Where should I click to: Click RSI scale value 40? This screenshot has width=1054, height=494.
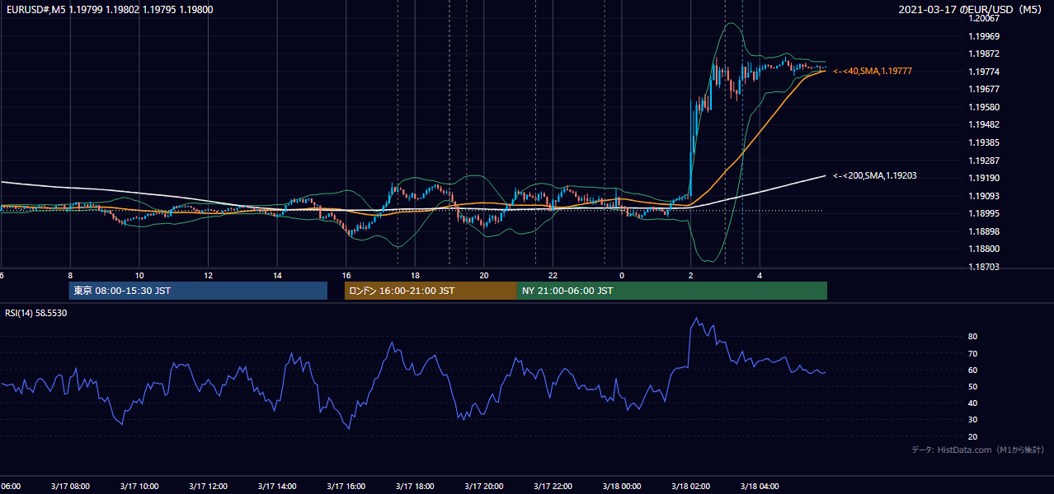point(973,403)
